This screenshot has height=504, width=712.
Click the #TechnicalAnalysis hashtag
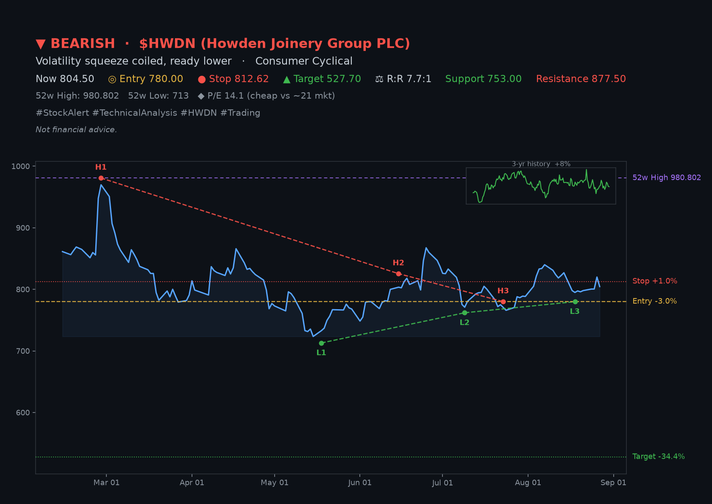[x=135, y=113]
